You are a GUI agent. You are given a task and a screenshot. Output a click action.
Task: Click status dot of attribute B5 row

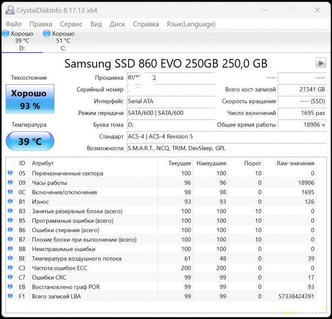[10, 220]
